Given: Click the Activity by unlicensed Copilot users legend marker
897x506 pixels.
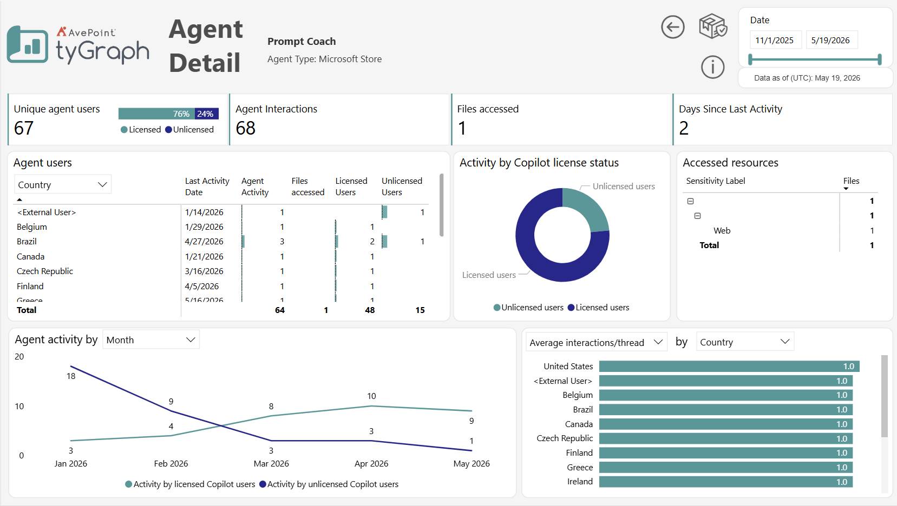Looking at the screenshot, I should (x=263, y=484).
